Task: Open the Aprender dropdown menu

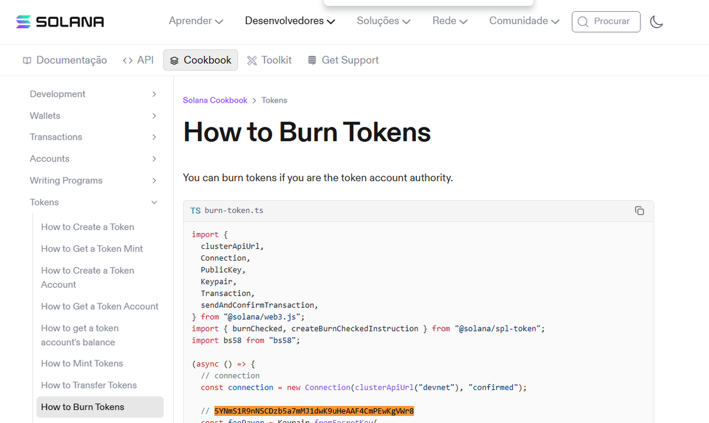Action: (196, 21)
